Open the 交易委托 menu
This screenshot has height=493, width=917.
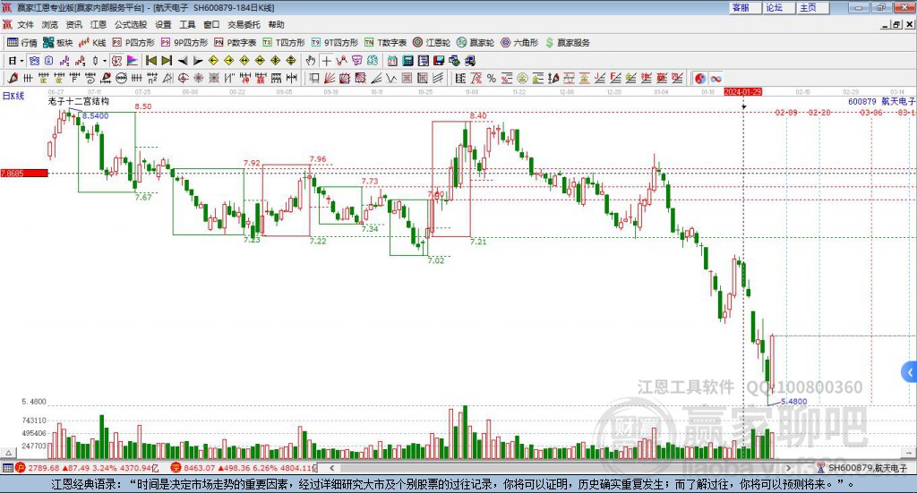pos(244,24)
